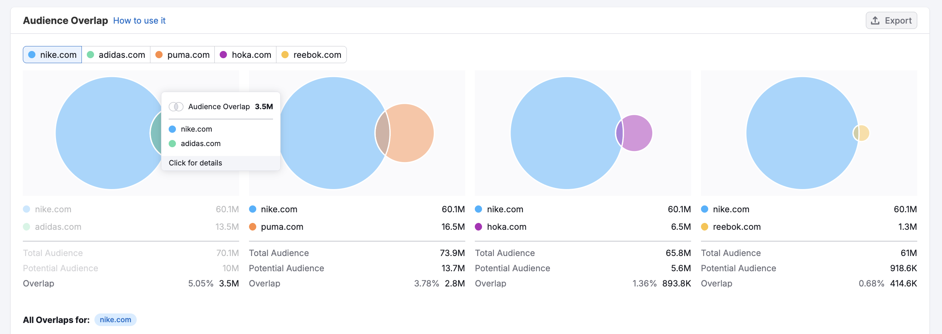Image resolution: width=942 pixels, height=334 pixels.
Task: Open the How to use it link
Action: pyautogui.click(x=139, y=21)
